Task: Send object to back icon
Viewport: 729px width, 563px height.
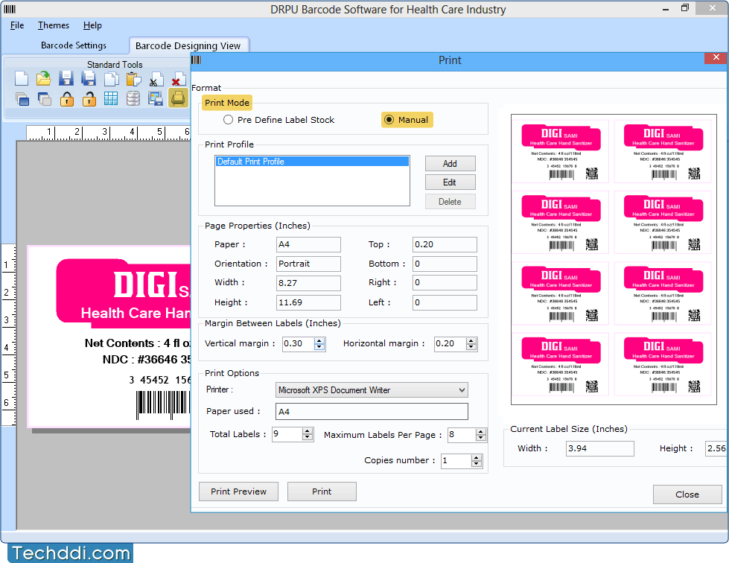Action: 44,98
